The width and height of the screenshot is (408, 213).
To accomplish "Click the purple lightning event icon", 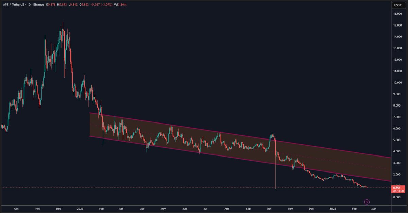I will [367, 202].
